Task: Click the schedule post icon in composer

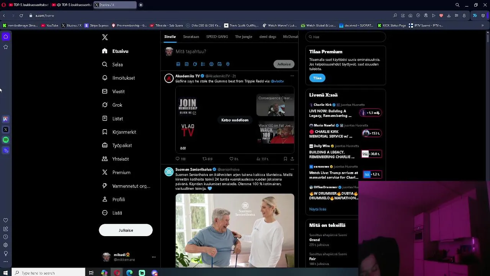Action: 219,64
